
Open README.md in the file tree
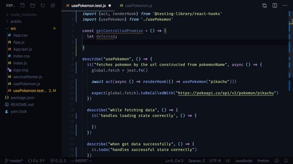22,104
